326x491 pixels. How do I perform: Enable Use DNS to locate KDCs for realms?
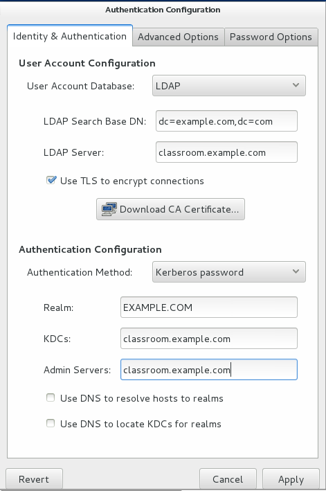[51, 423]
